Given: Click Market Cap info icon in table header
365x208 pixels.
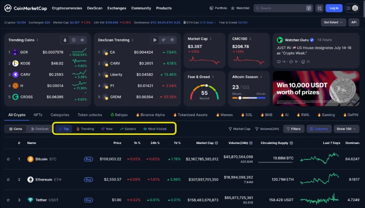Looking at the screenshot, I should click(216, 143).
